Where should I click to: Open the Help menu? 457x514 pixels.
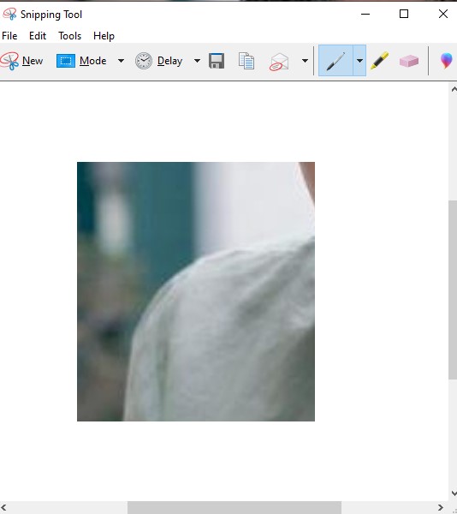(x=104, y=36)
